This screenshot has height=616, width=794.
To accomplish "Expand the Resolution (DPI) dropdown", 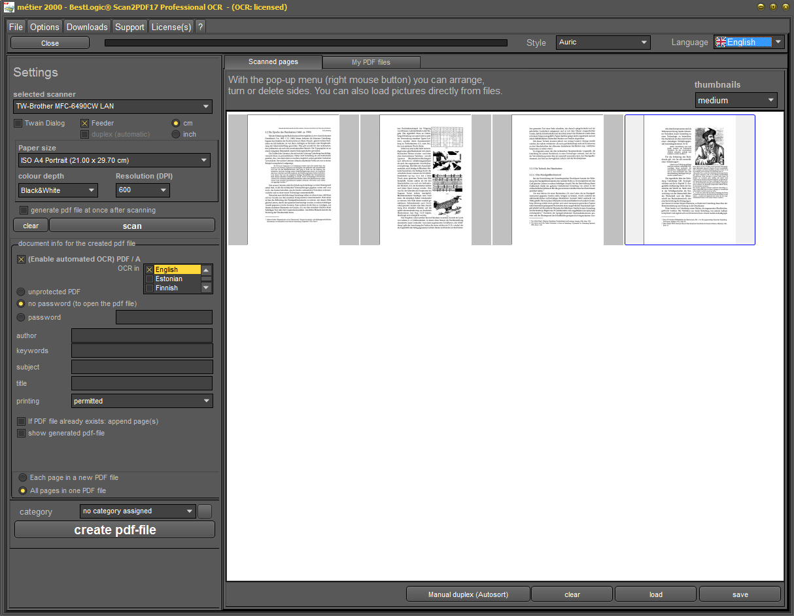I will (143, 190).
